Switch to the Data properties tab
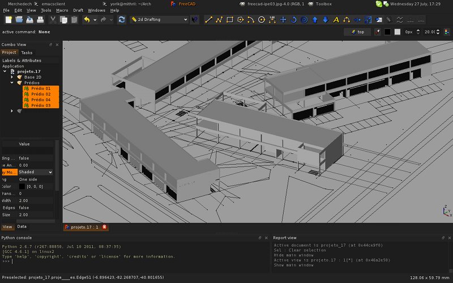The image size is (453, 283). 22,226
